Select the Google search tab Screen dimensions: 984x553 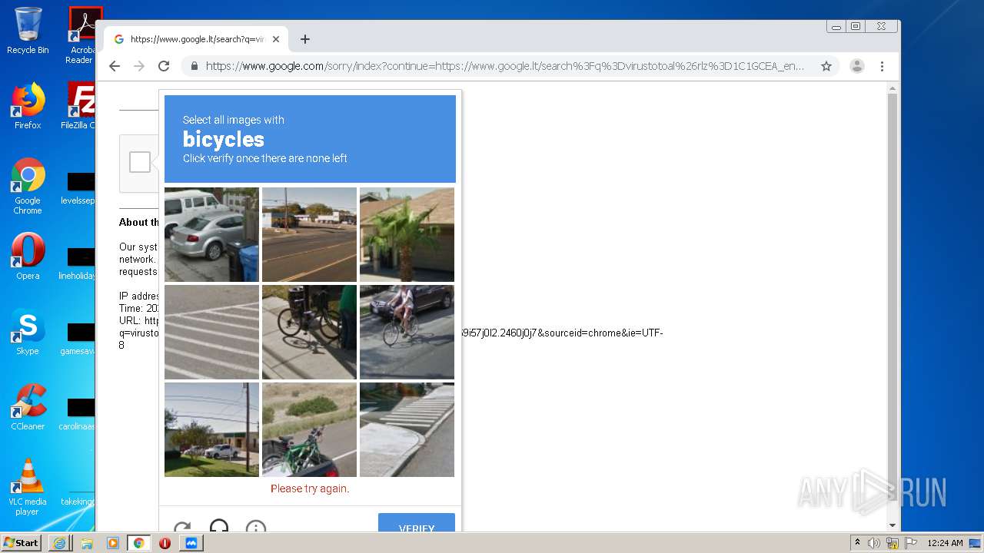coord(196,39)
